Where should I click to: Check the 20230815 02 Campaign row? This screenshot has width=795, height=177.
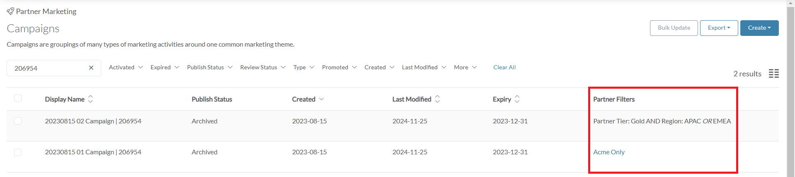click(x=18, y=121)
